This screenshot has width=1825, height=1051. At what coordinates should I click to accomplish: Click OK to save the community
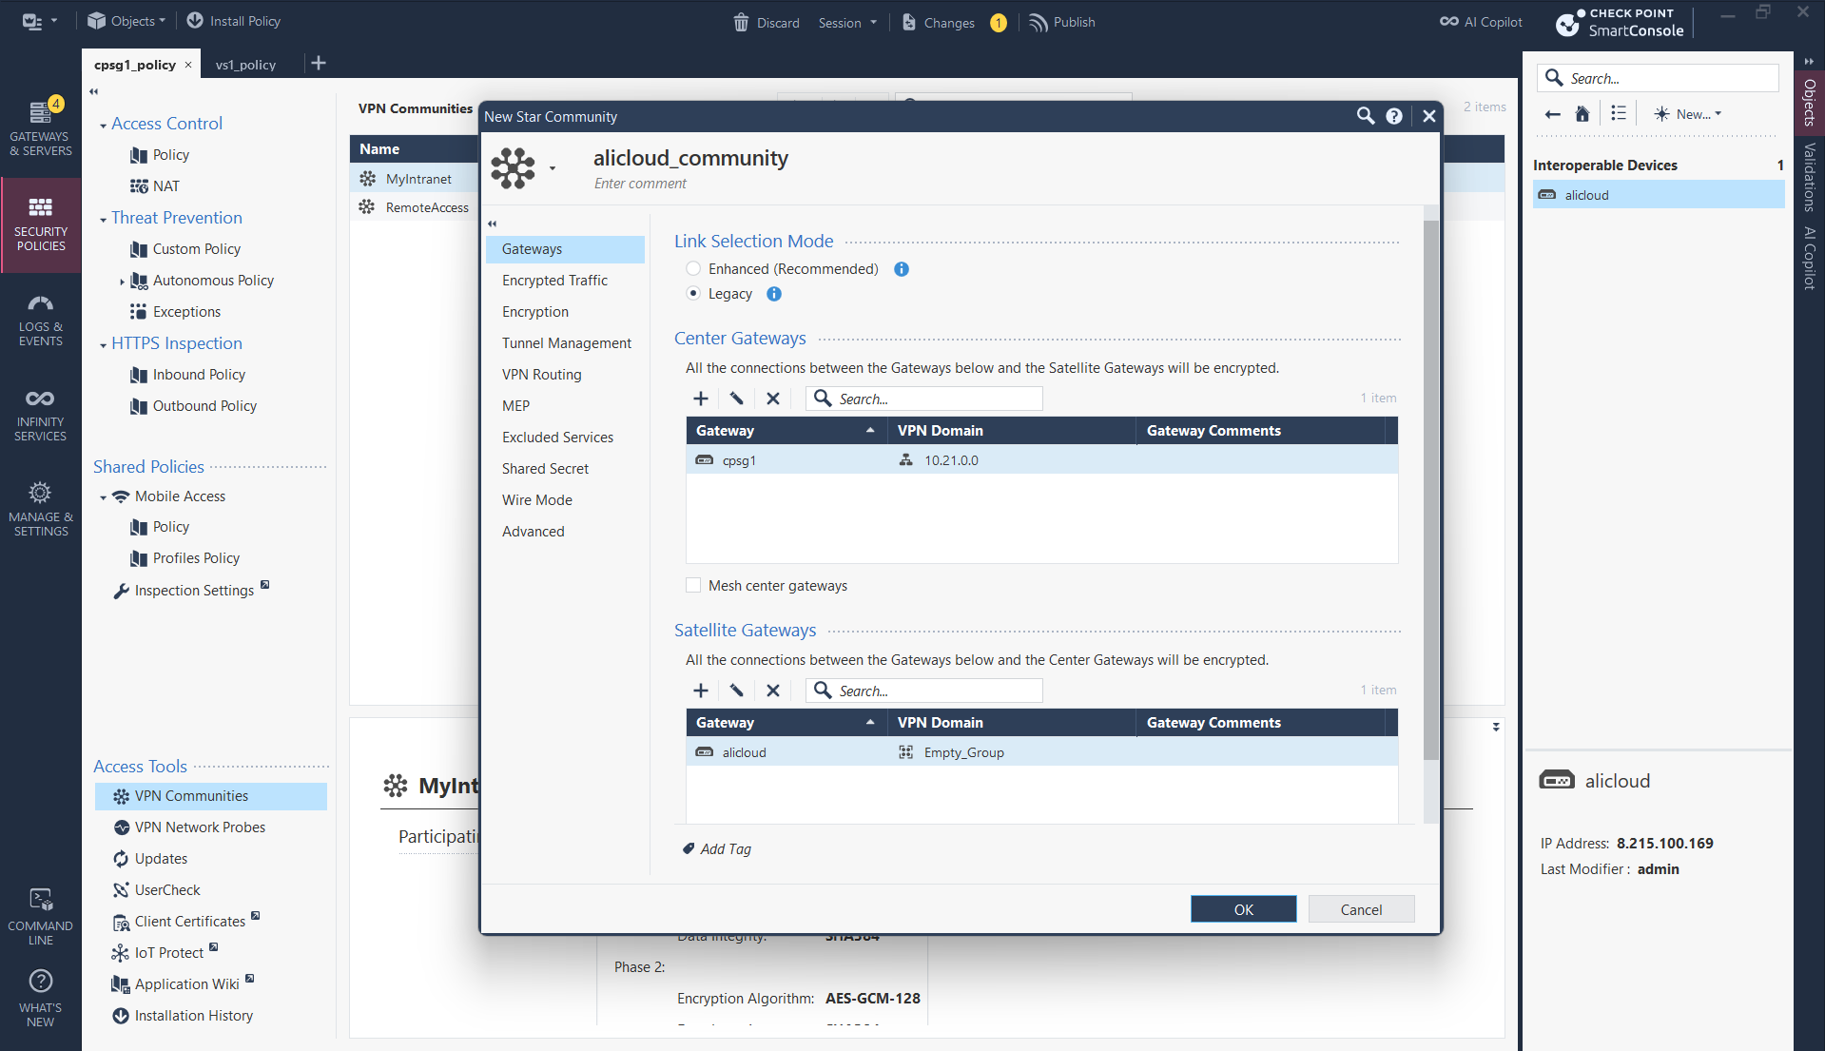1243,909
